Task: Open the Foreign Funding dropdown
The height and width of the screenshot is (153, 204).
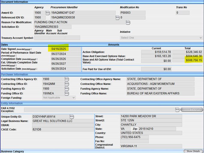Action: [59, 98]
